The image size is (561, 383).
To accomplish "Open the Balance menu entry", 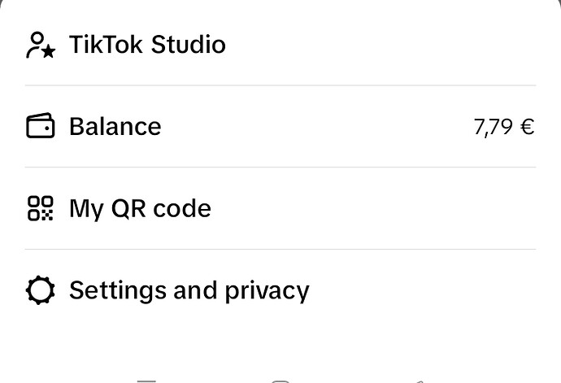I will coord(280,126).
